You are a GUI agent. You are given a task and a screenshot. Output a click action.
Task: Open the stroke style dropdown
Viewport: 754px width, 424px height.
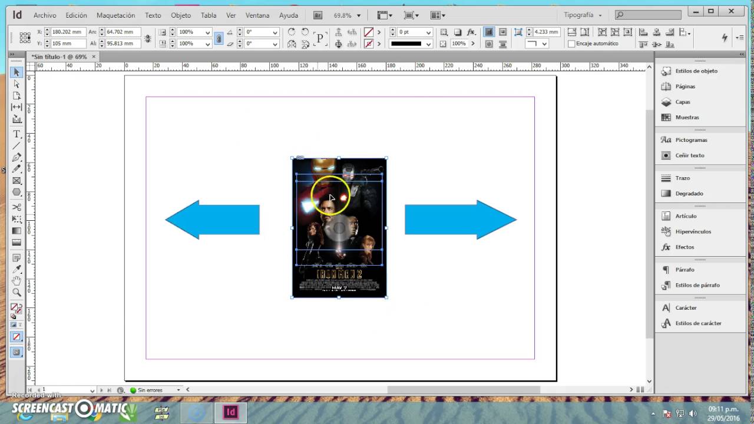(x=428, y=44)
